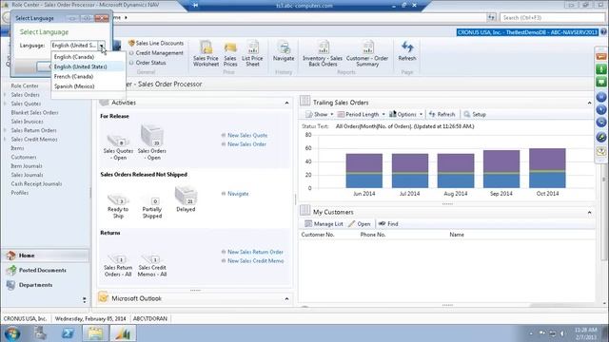Open Sales Credit Memos - All cue

click(x=152, y=265)
